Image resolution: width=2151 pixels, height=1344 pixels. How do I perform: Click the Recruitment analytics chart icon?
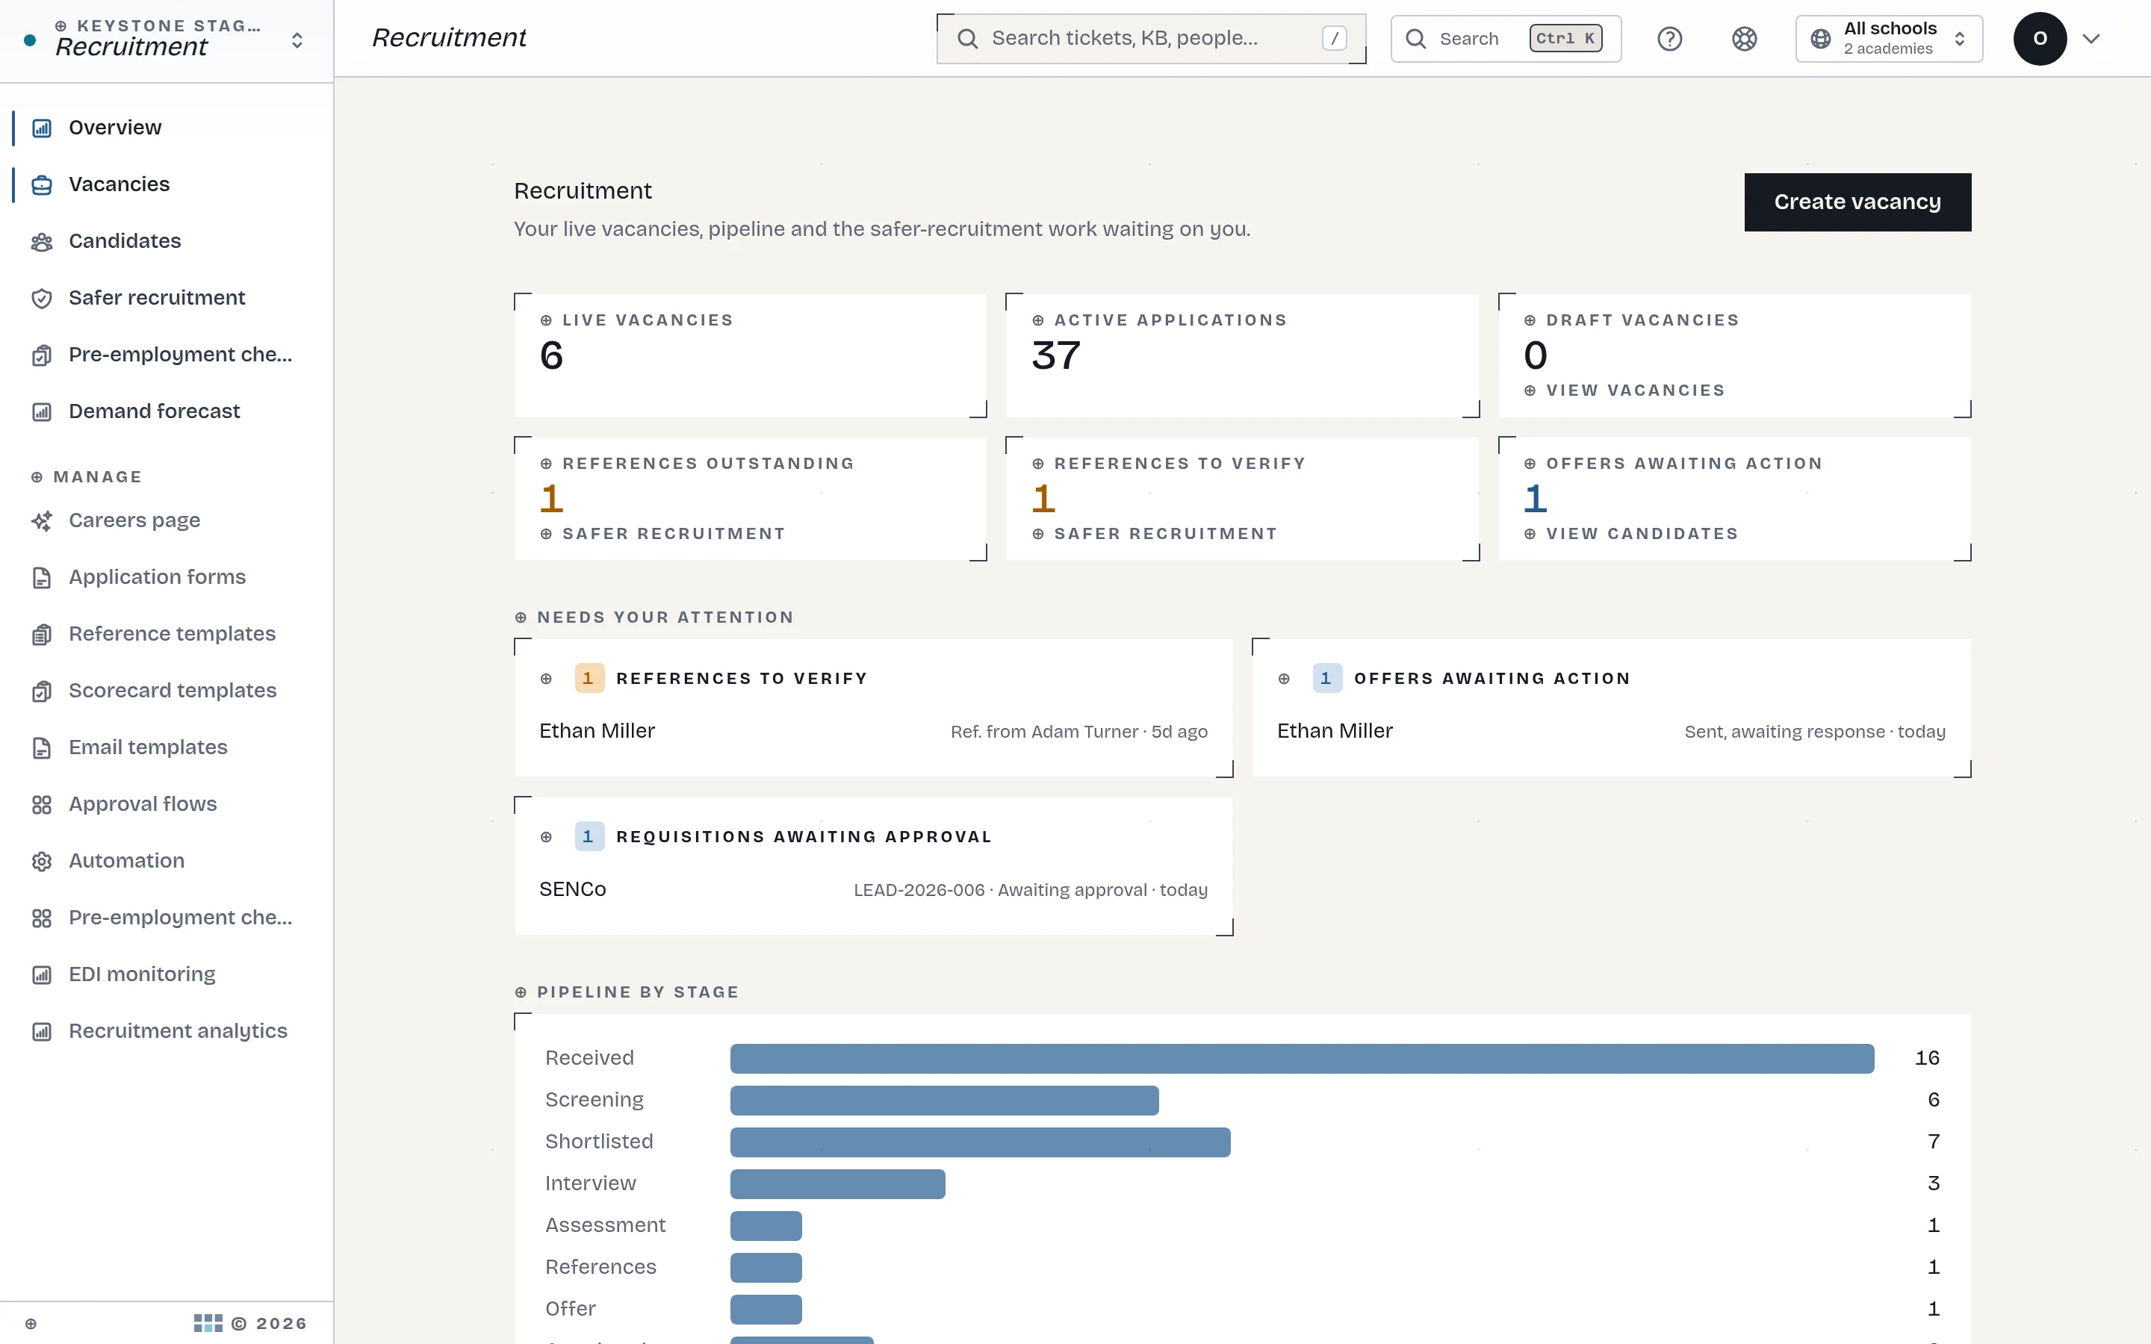42,1032
